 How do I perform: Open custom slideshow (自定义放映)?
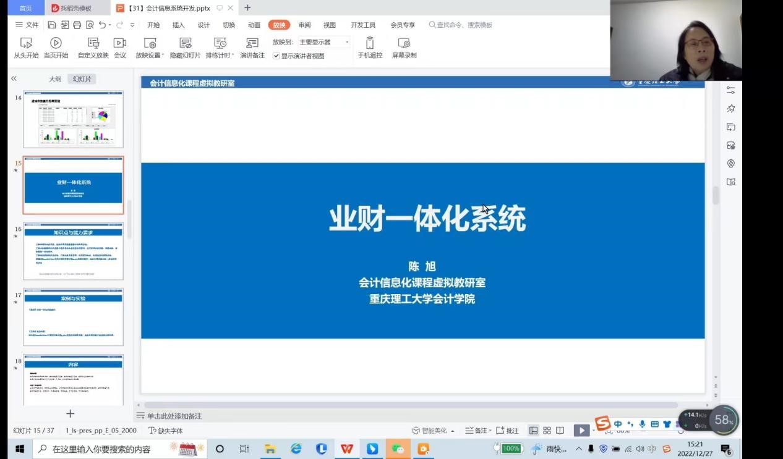point(93,48)
